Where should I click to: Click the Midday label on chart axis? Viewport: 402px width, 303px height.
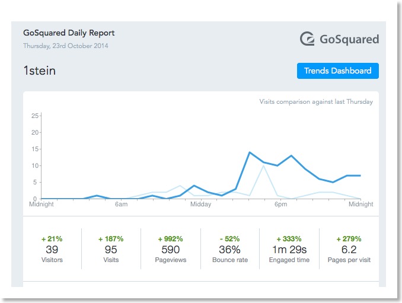[201, 205]
